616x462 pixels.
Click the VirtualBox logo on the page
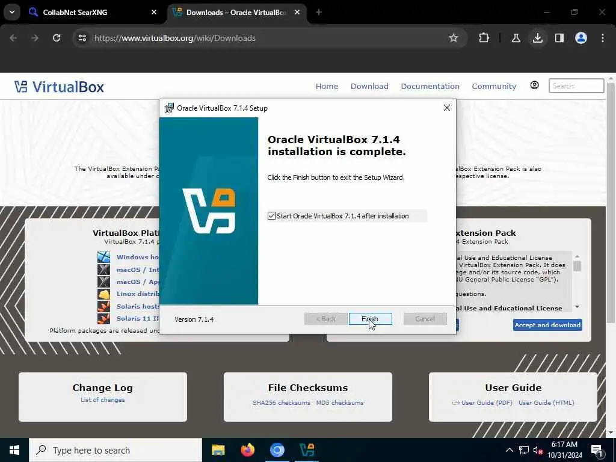coord(60,87)
